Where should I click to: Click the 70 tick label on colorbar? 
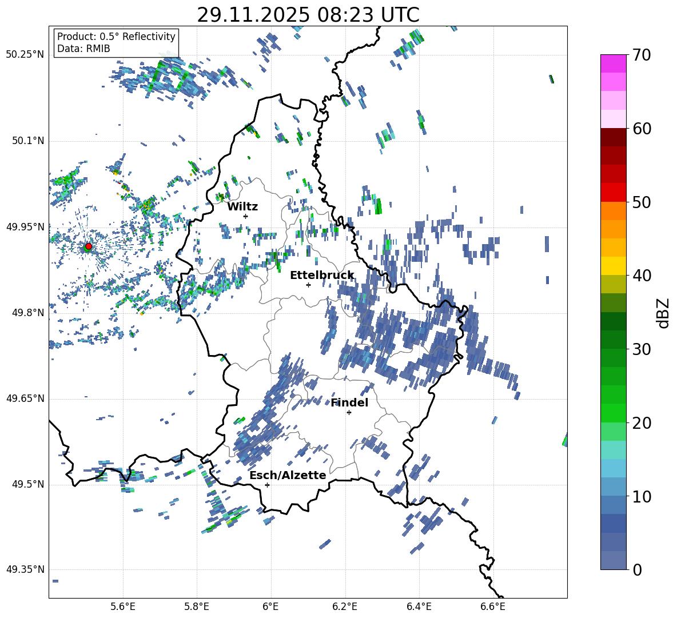pyautogui.click(x=643, y=55)
